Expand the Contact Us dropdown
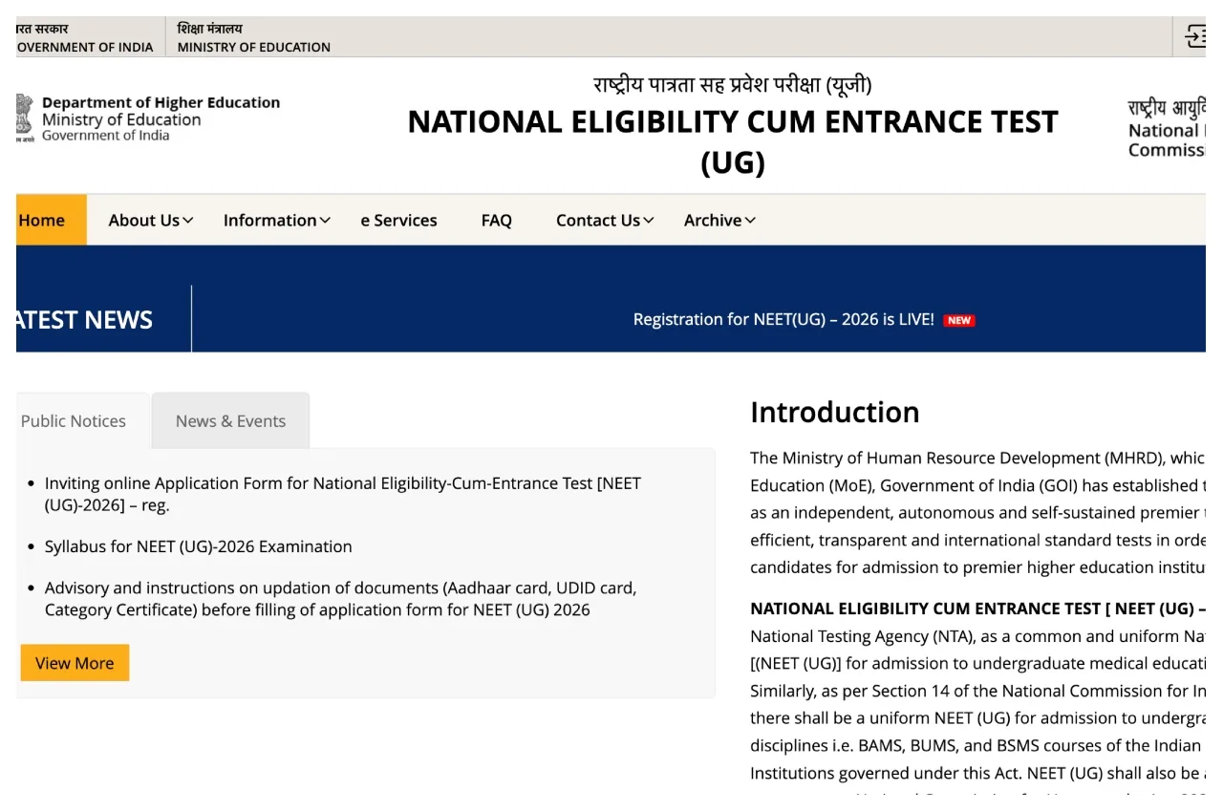This screenshot has height=812, width=1223. click(x=604, y=220)
